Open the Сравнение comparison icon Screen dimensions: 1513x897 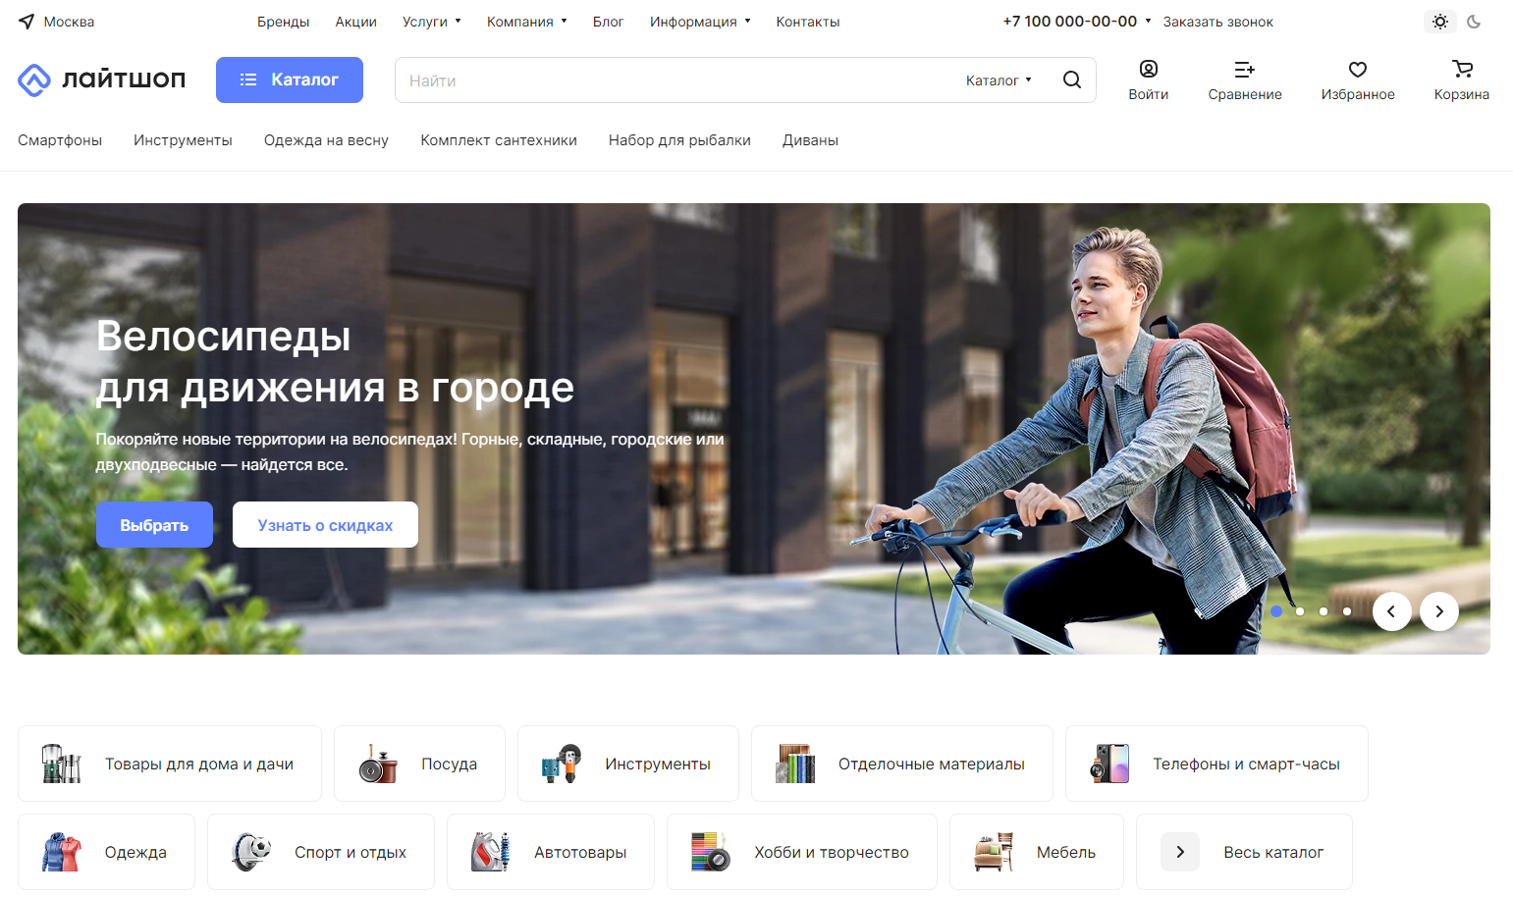[1244, 69]
